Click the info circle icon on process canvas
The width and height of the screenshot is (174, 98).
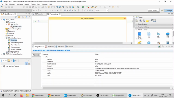tap(39, 21)
